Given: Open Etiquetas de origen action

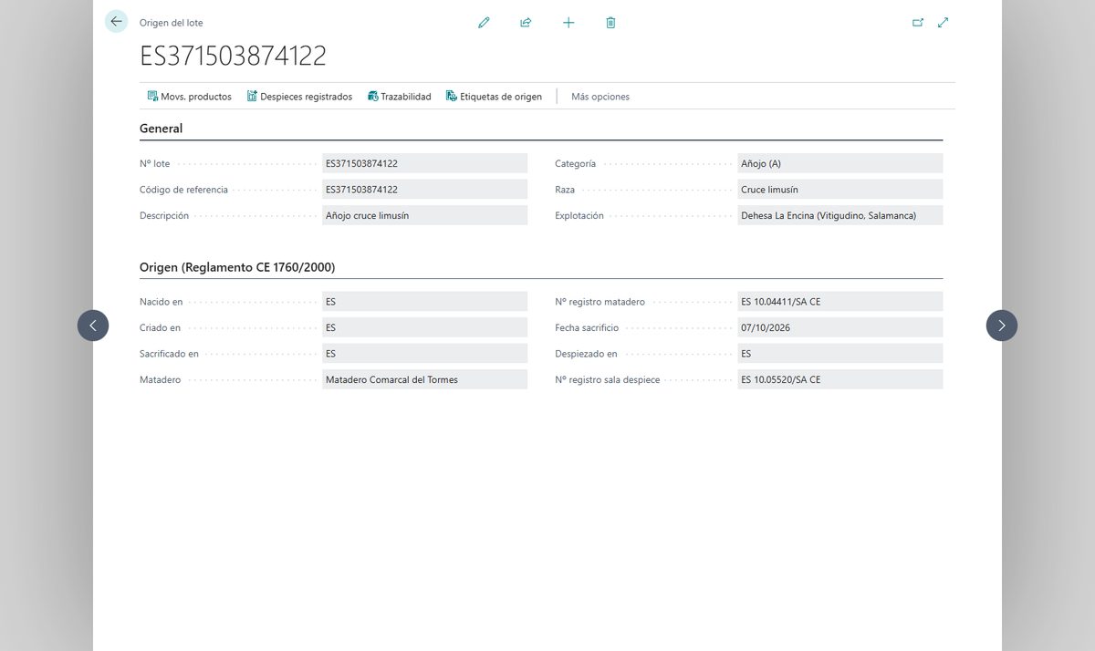Looking at the screenshot, I should click(x=494, y=97).
